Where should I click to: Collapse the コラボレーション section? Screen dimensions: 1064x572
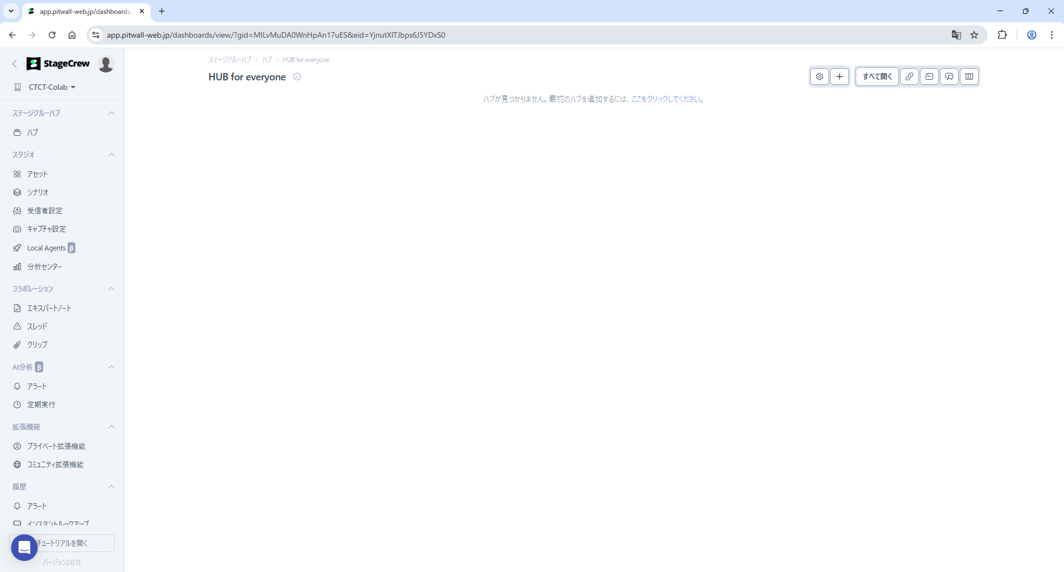[111, 289]
